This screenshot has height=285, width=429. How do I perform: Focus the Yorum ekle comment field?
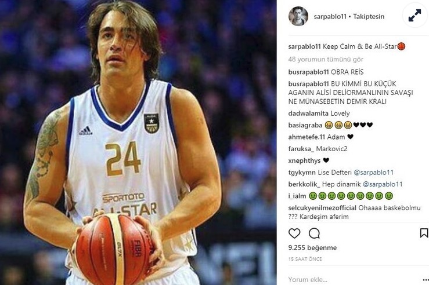coord(353,280)
